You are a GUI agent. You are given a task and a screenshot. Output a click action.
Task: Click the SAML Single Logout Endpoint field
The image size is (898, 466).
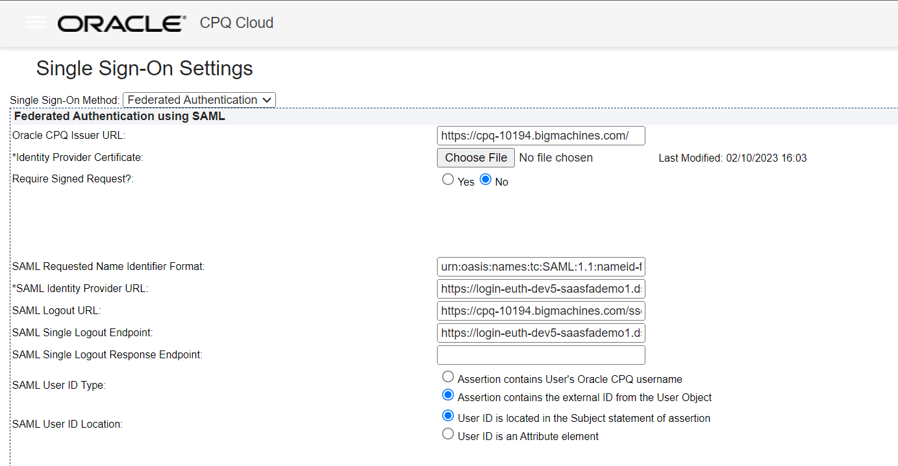[x=541, y=333]
